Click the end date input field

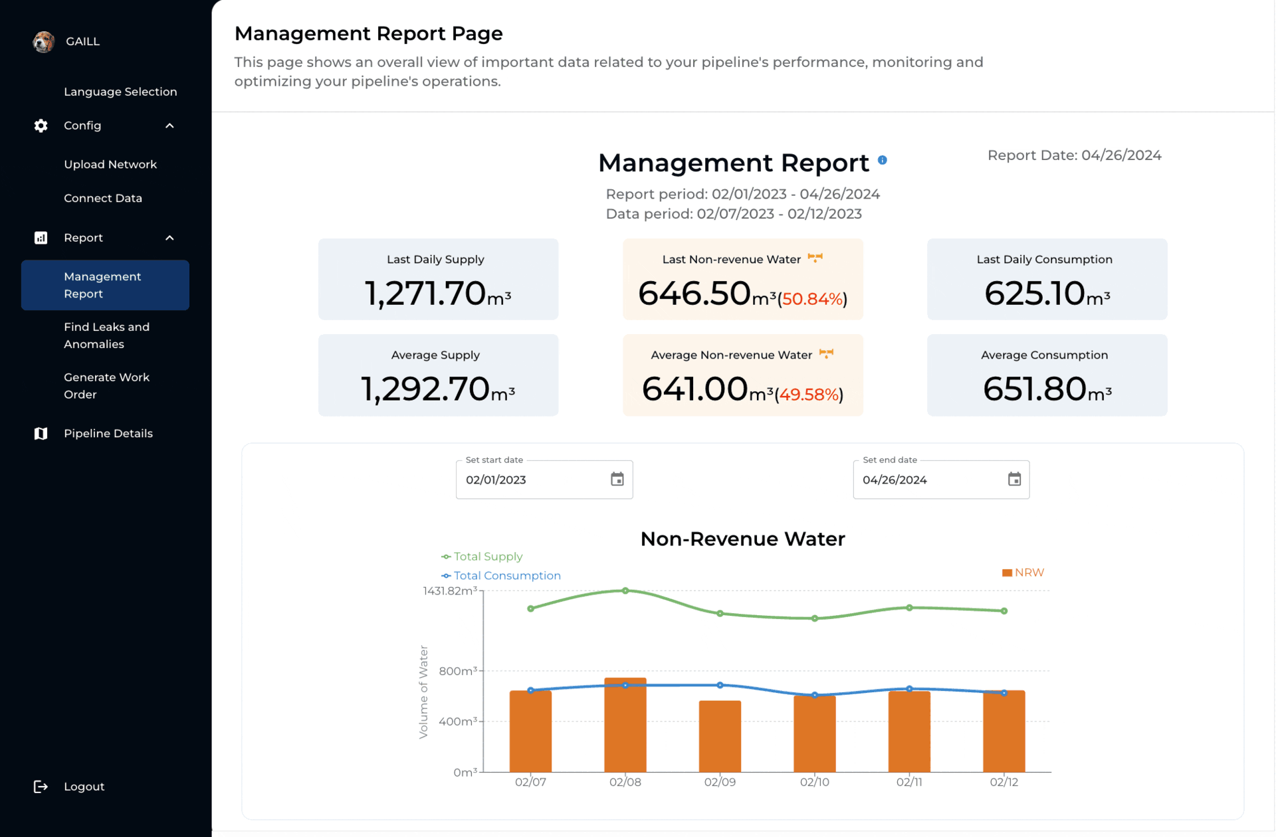[925, 479]
